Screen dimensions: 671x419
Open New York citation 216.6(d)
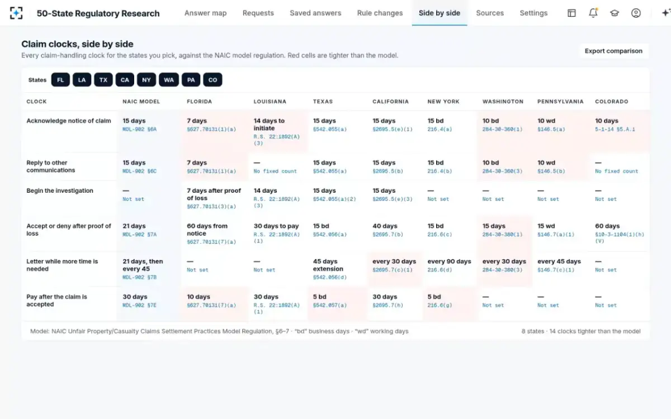[439, 270]
